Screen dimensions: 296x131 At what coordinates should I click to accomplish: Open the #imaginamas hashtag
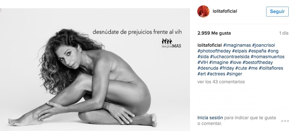(237, 45)
